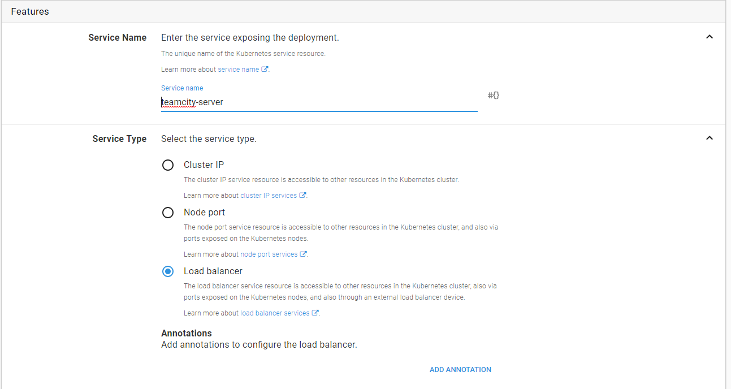This screenshot has width=731, height=389.
Task: Open the 'cluster IP services' link
Action: click(x=269, y=196)
